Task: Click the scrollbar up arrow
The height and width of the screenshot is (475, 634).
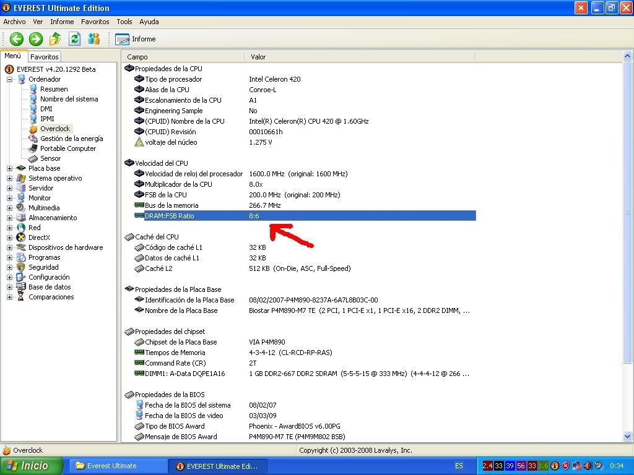Action: click(627, 56)
